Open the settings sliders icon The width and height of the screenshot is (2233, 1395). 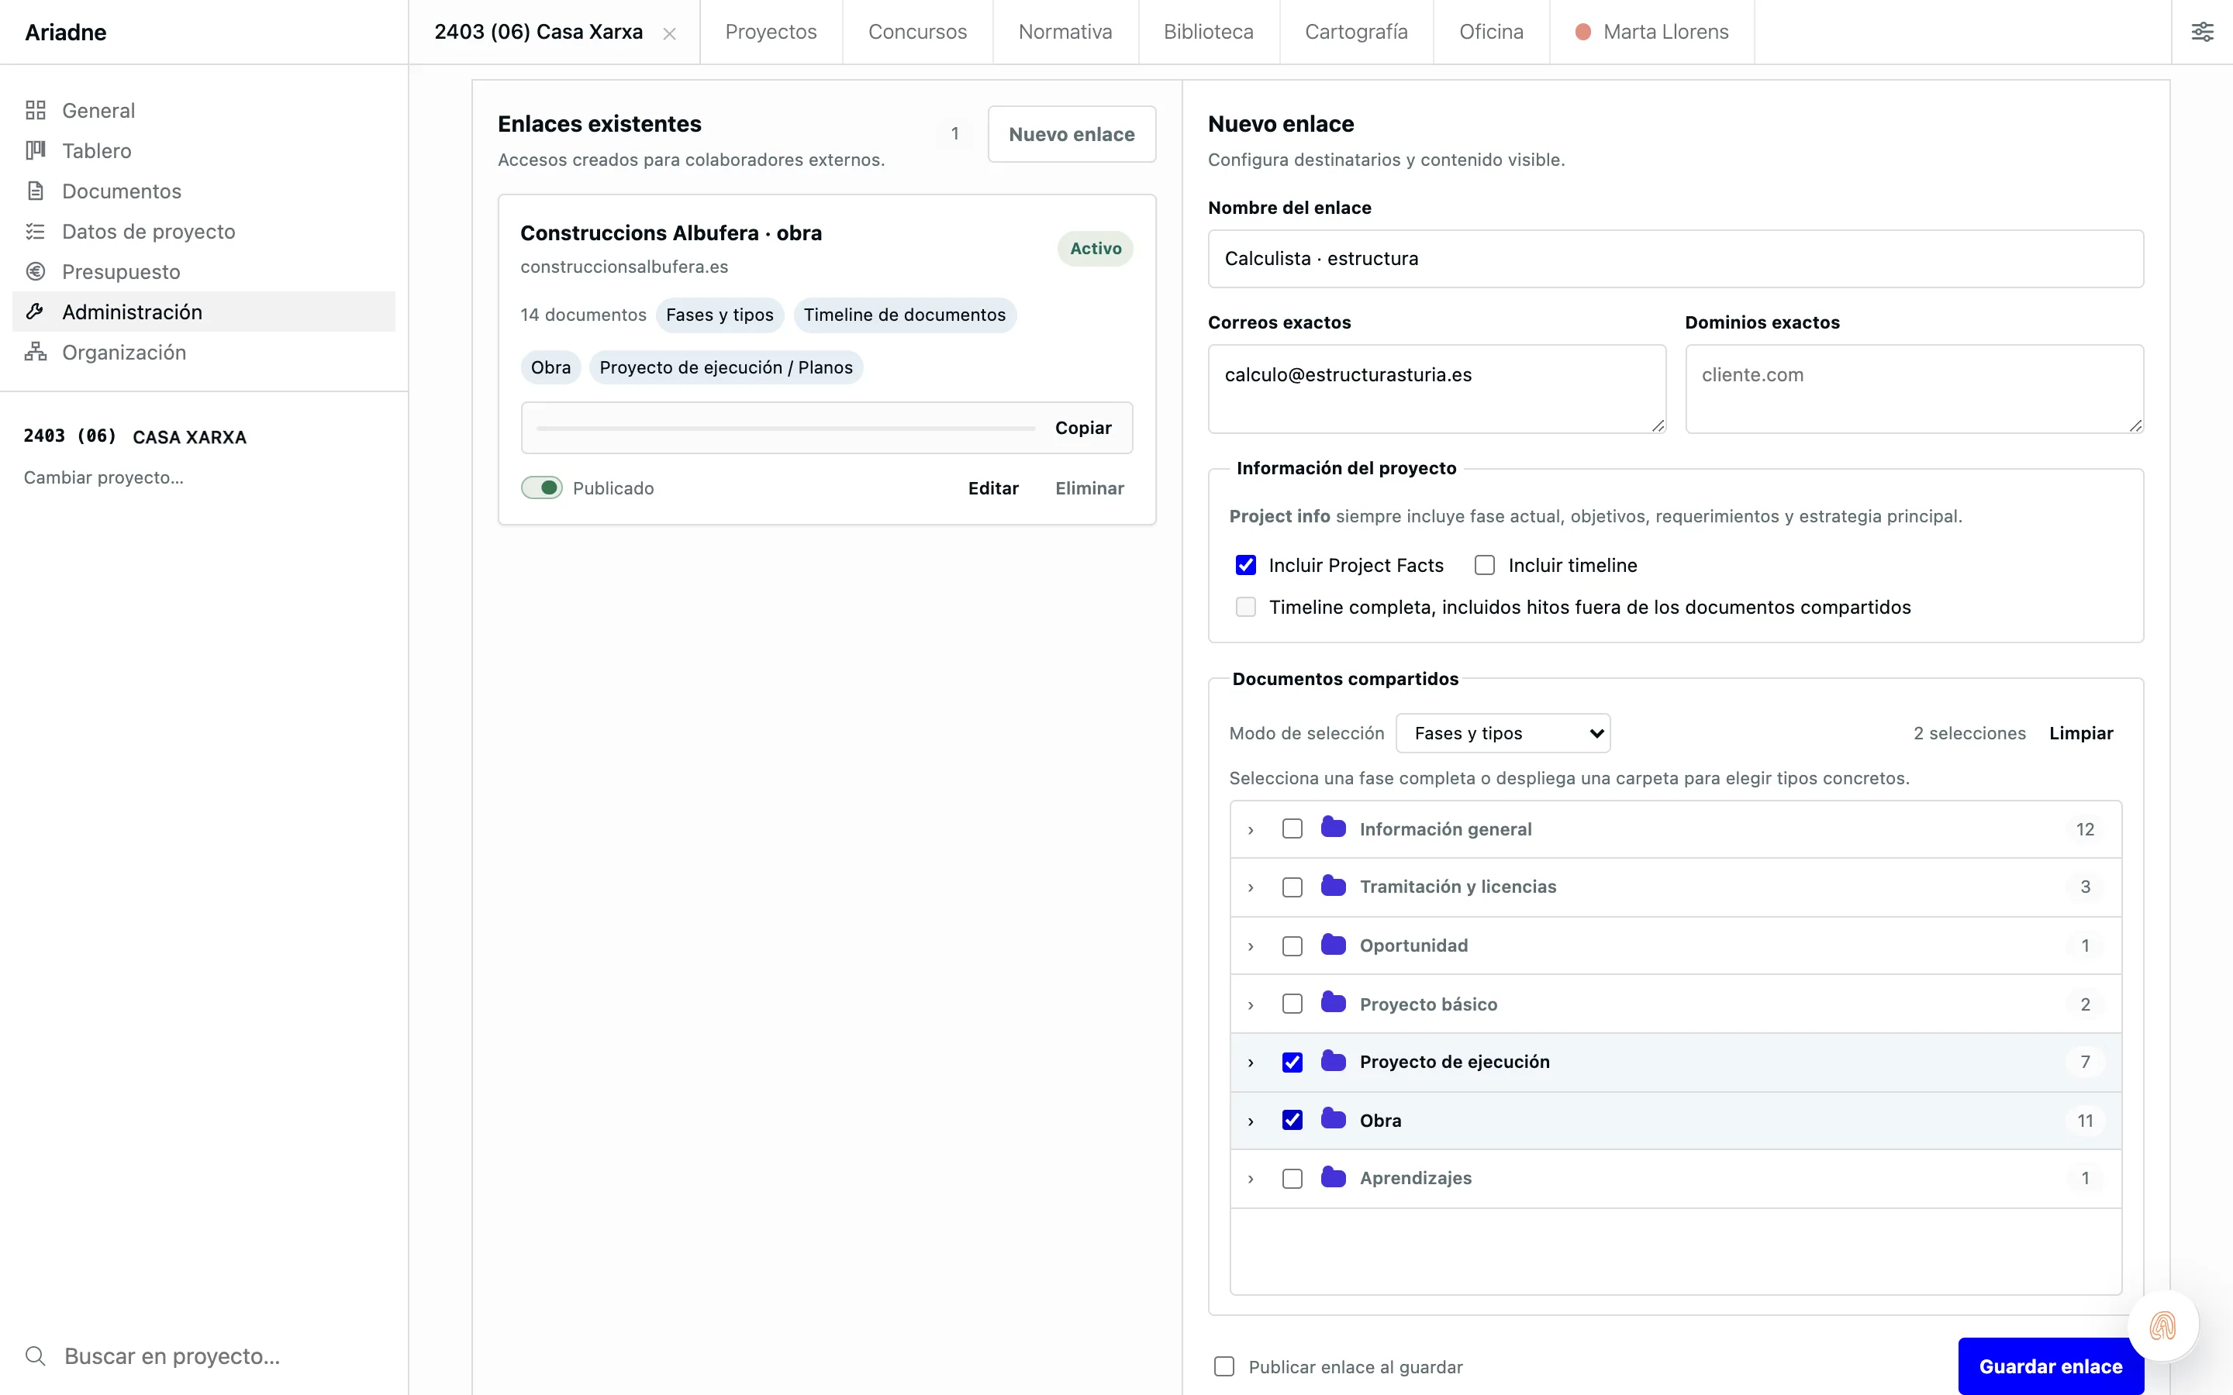2202,33
